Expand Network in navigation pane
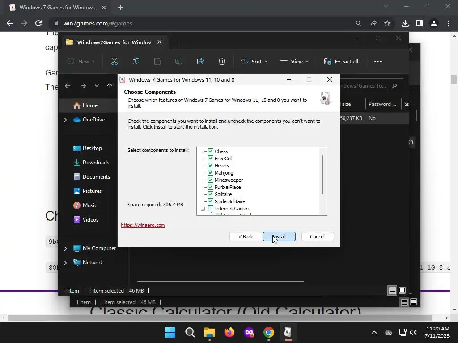The width and height of the screenshot is (458, 343). [x=65, y=263]
